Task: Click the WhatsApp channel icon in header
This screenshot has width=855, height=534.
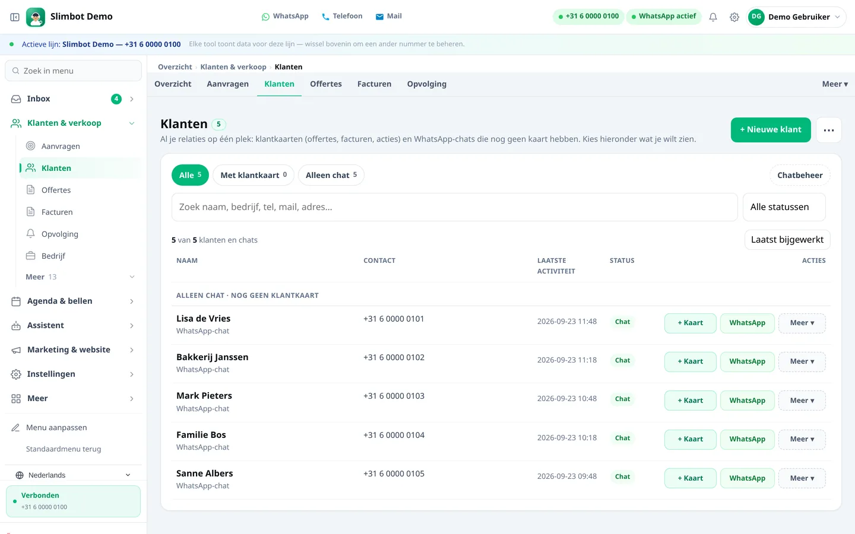Action: (x=265, y=17)
